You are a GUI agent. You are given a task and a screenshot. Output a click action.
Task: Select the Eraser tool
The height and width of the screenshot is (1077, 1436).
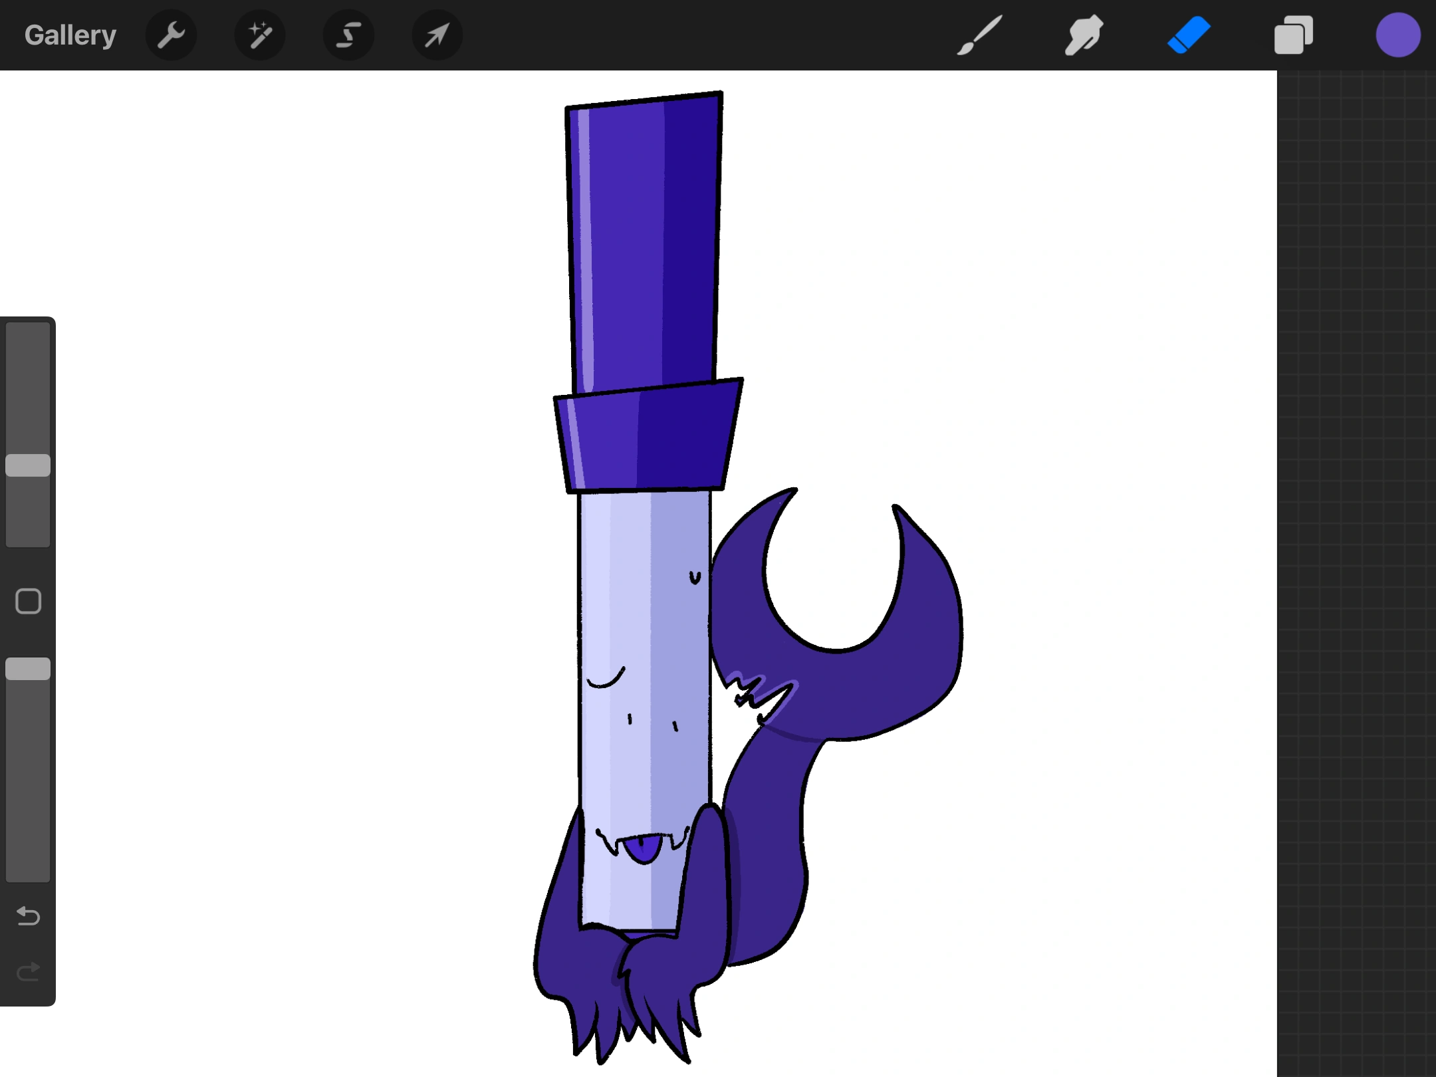[x=1189, y=35]
